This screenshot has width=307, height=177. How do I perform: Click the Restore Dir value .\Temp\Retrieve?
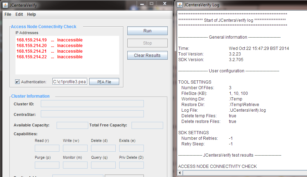point(244,105)
